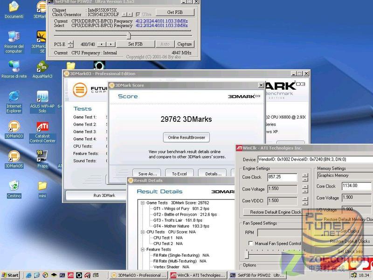
Task: Adjust the engine Core Voltage spinner
Action: click(305, 189)
